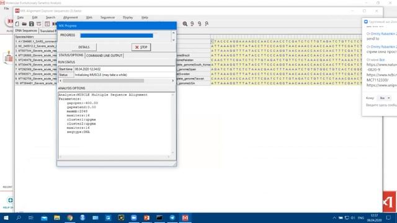The image size is (397, 223).
Task: Click progress panel scroll up arrow
Action: (174, 33)
